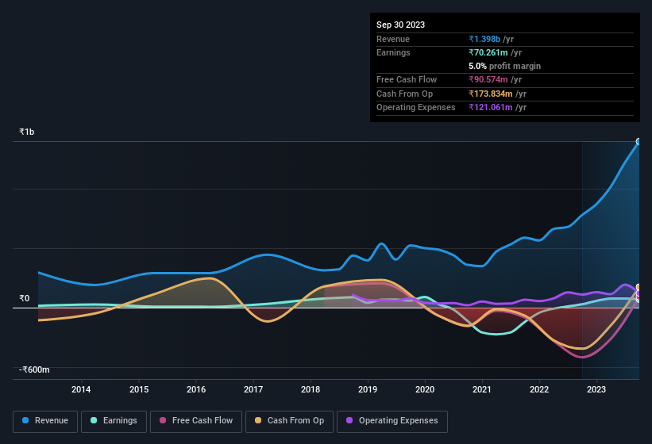Click the ₹90.574m free cash flow value
This screenshot has width=652, height=444.
click(488, 79)
